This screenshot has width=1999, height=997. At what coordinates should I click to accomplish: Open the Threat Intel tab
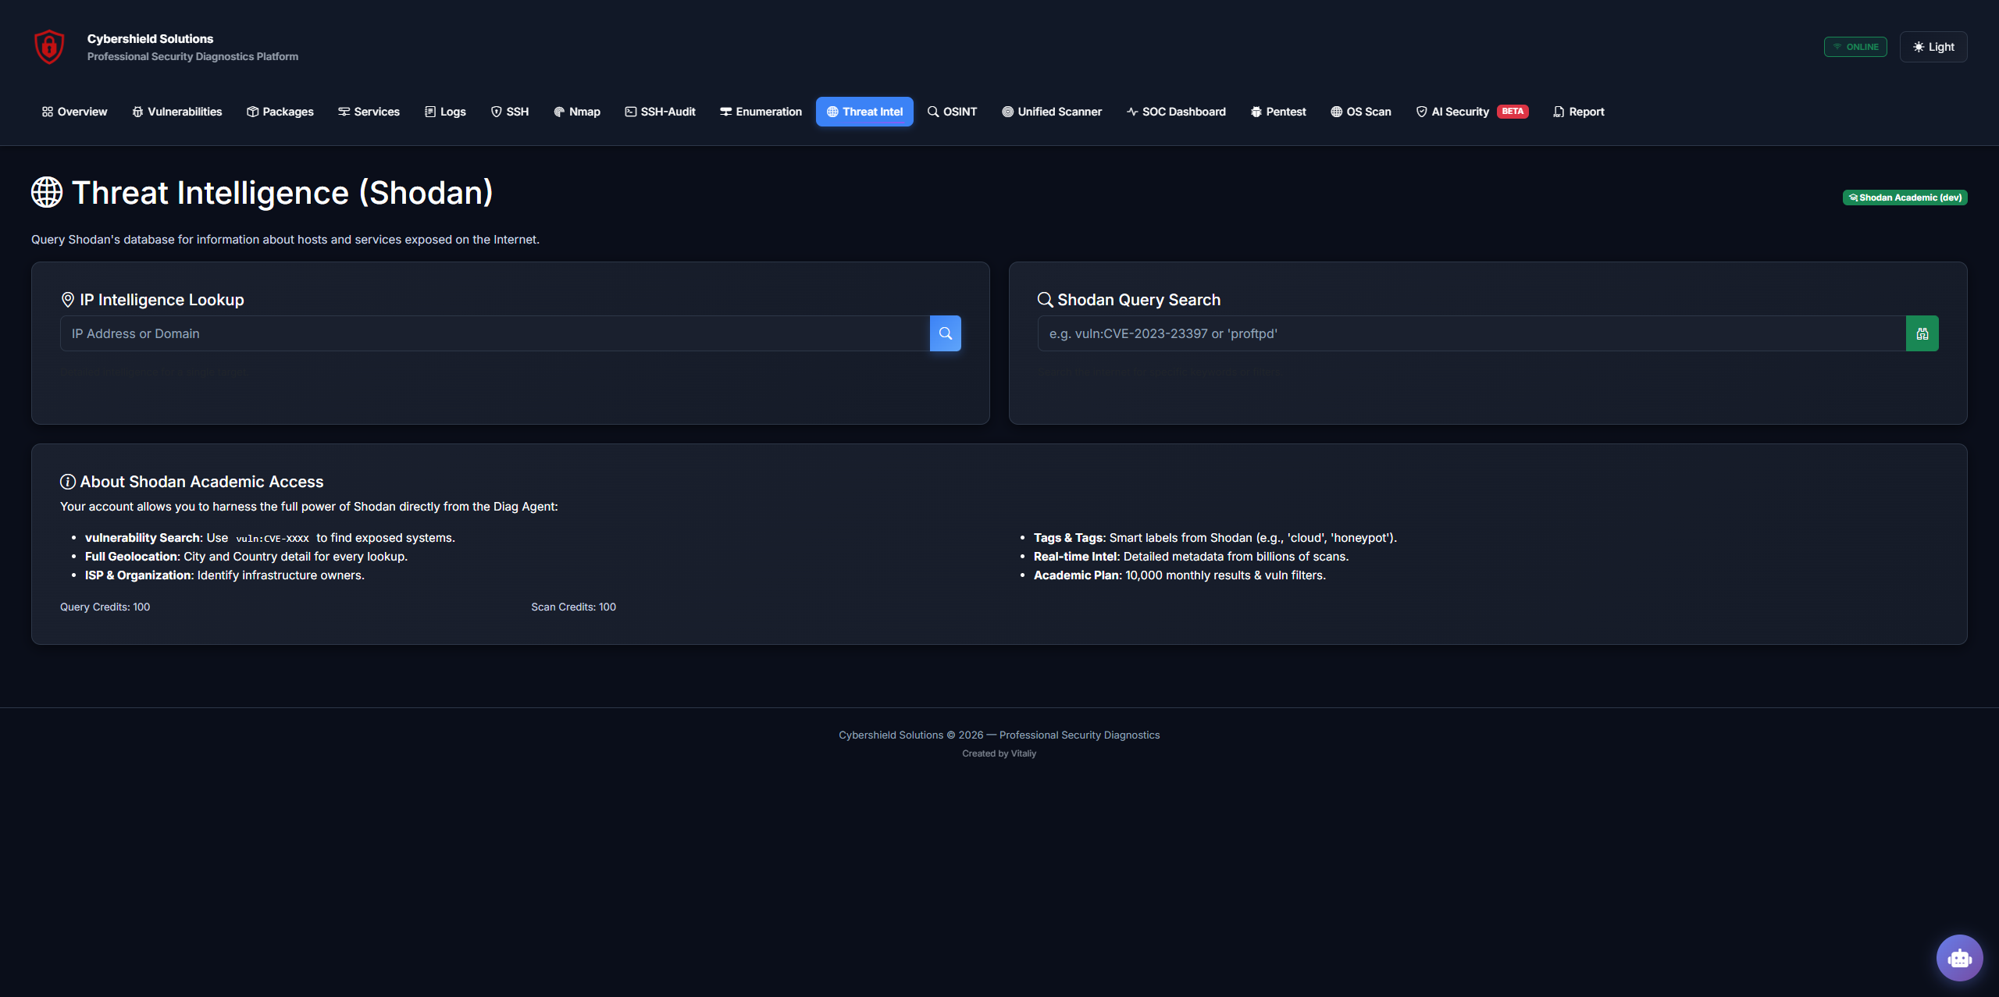[x=864, y=112]
